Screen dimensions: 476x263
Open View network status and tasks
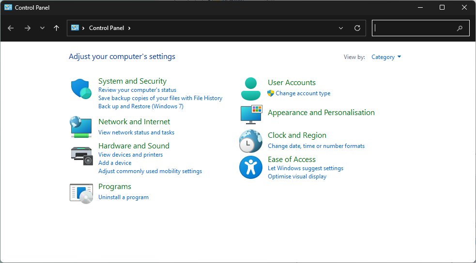click(x=136, y=132)
